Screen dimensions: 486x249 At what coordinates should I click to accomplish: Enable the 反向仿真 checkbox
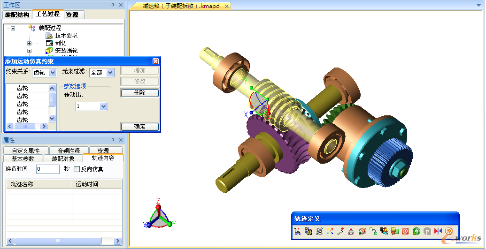(x=77, y=169)
